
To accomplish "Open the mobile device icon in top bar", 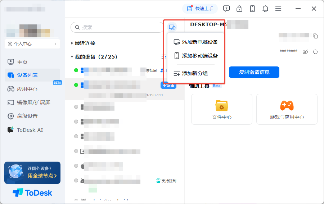I will point(252,9).
